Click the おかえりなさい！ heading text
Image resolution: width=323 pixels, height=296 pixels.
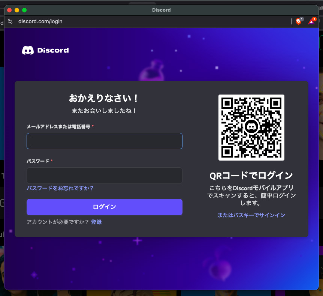point(103,98)
